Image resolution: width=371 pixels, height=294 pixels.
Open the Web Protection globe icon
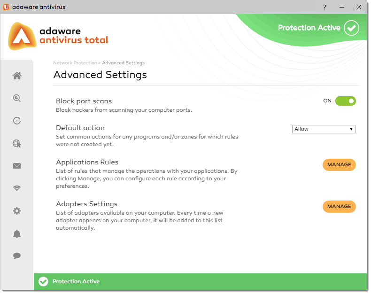17,143
